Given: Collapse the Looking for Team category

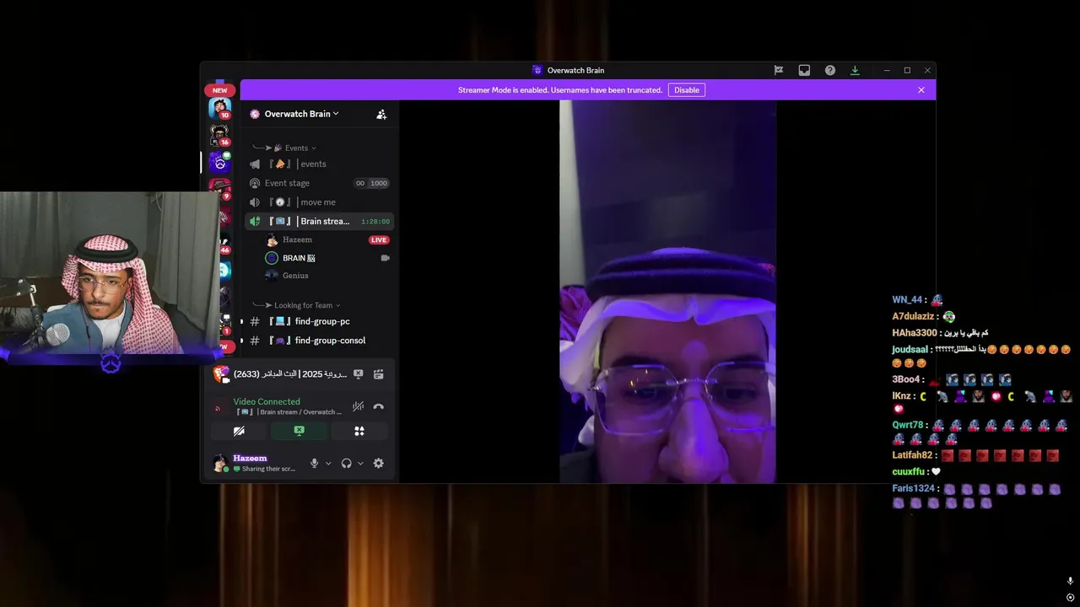Looking at the screenshot, I should [x=303, y=305].
